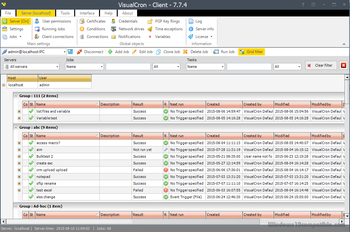Open the About tab
The width and height of the screenshot is (350, 232).
(x=127, y=13)
